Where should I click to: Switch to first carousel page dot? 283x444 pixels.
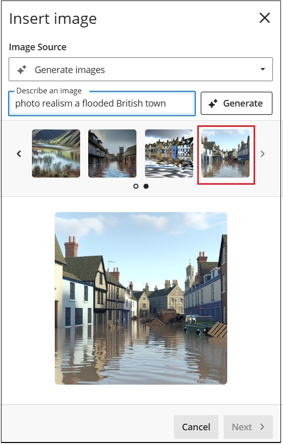(136, 186)
